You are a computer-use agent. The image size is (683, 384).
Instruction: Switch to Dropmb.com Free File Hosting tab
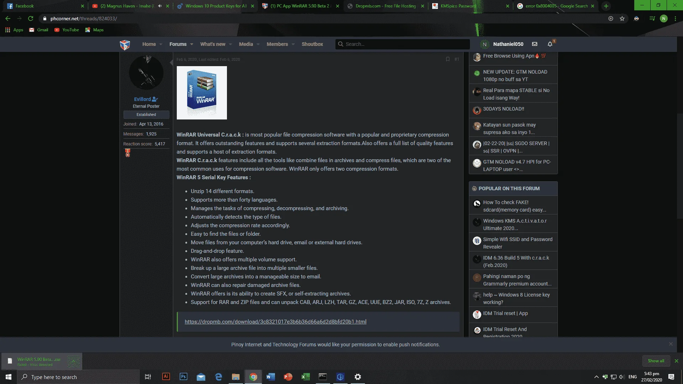coord(386,6)
